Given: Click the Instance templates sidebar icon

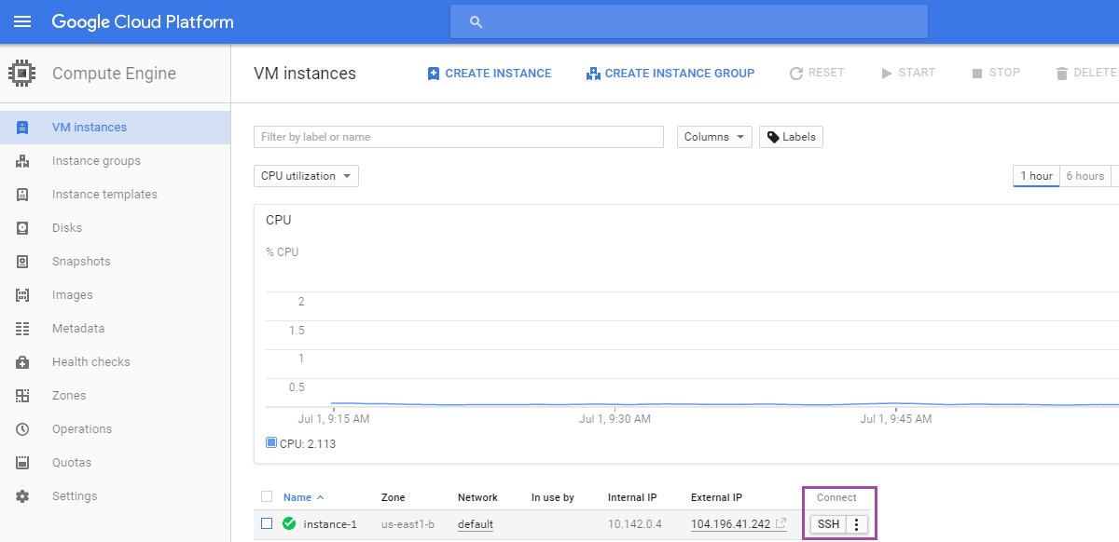Looking at the screenshot, I should coord(22,195).
